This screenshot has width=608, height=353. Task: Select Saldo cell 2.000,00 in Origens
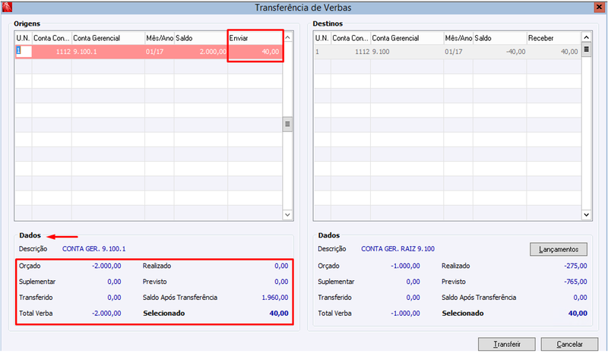(x=201, y=52)
